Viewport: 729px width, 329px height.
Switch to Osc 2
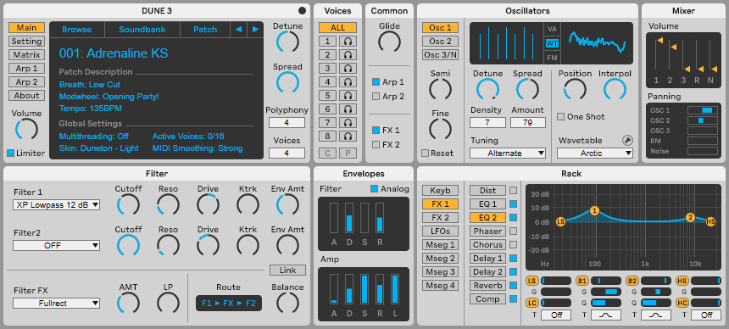tap(440, 42)
